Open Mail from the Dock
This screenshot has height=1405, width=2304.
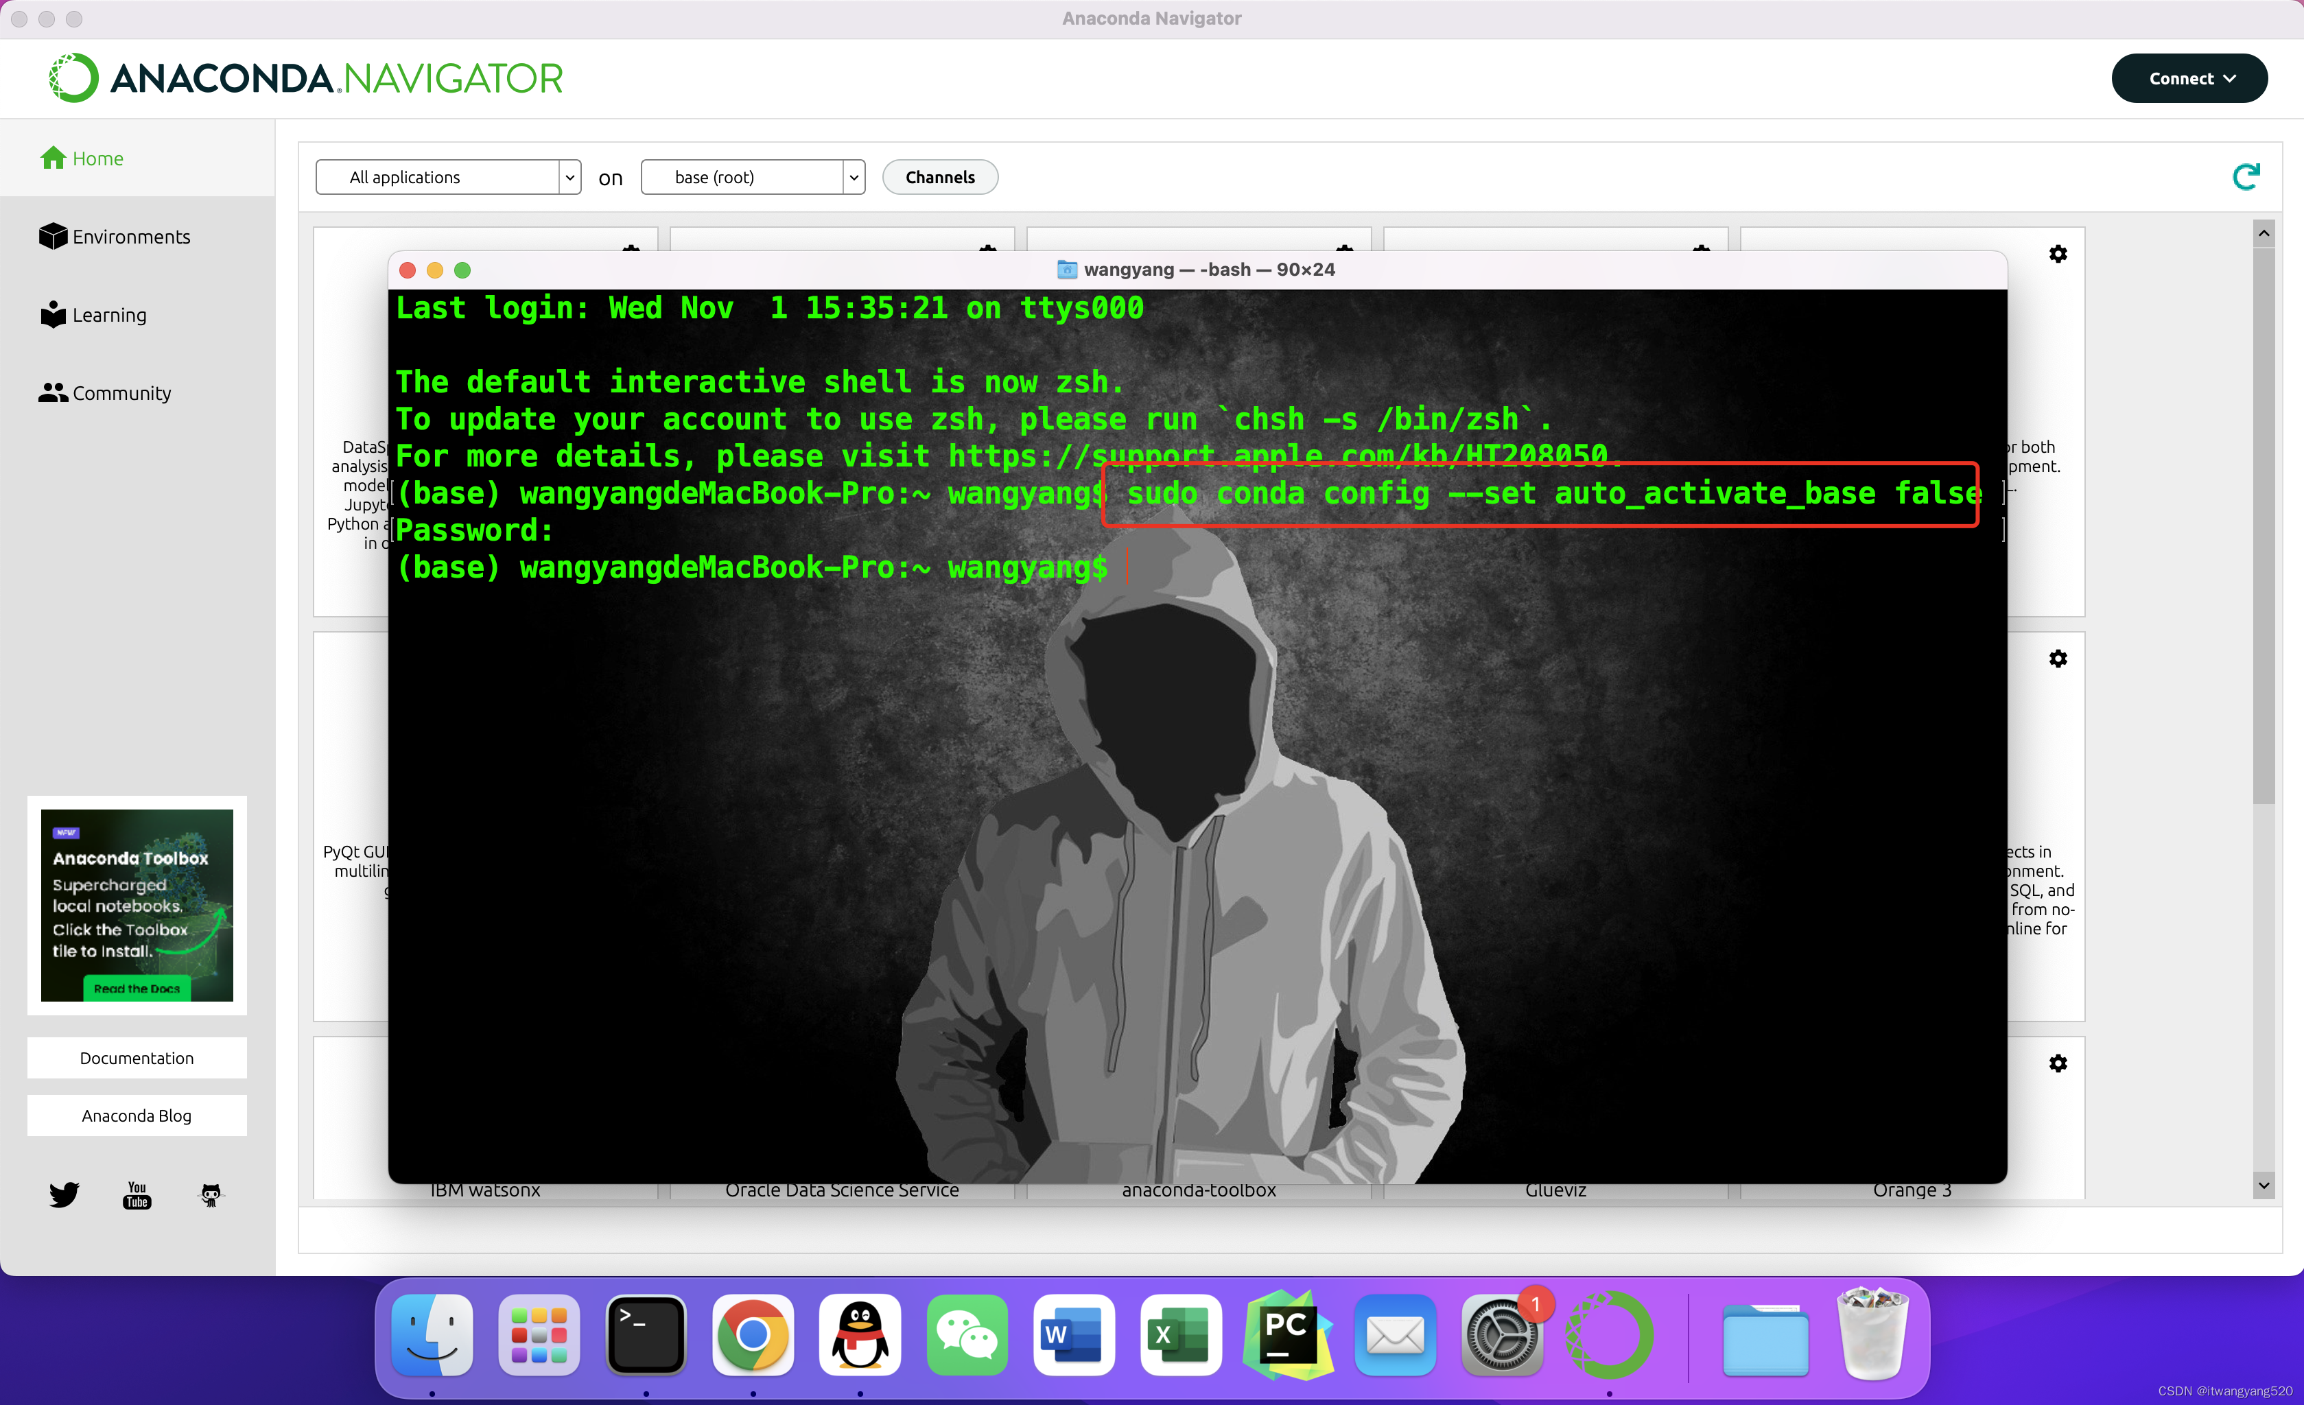1395,1335
